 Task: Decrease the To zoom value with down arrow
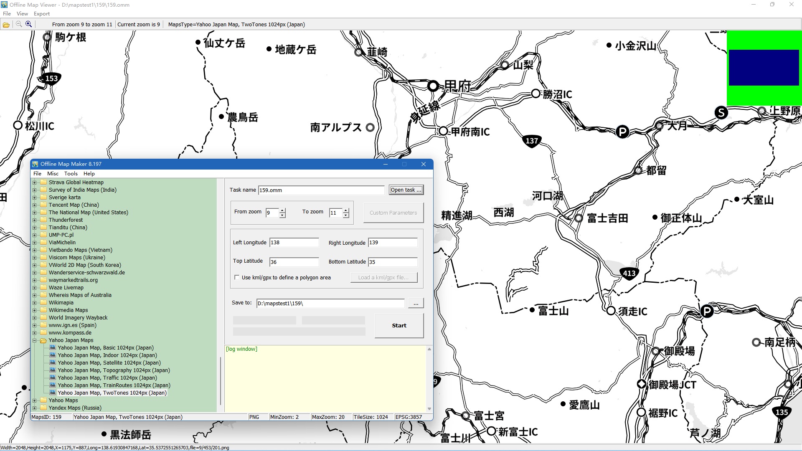pyautogui.click(x=346, y=215)
